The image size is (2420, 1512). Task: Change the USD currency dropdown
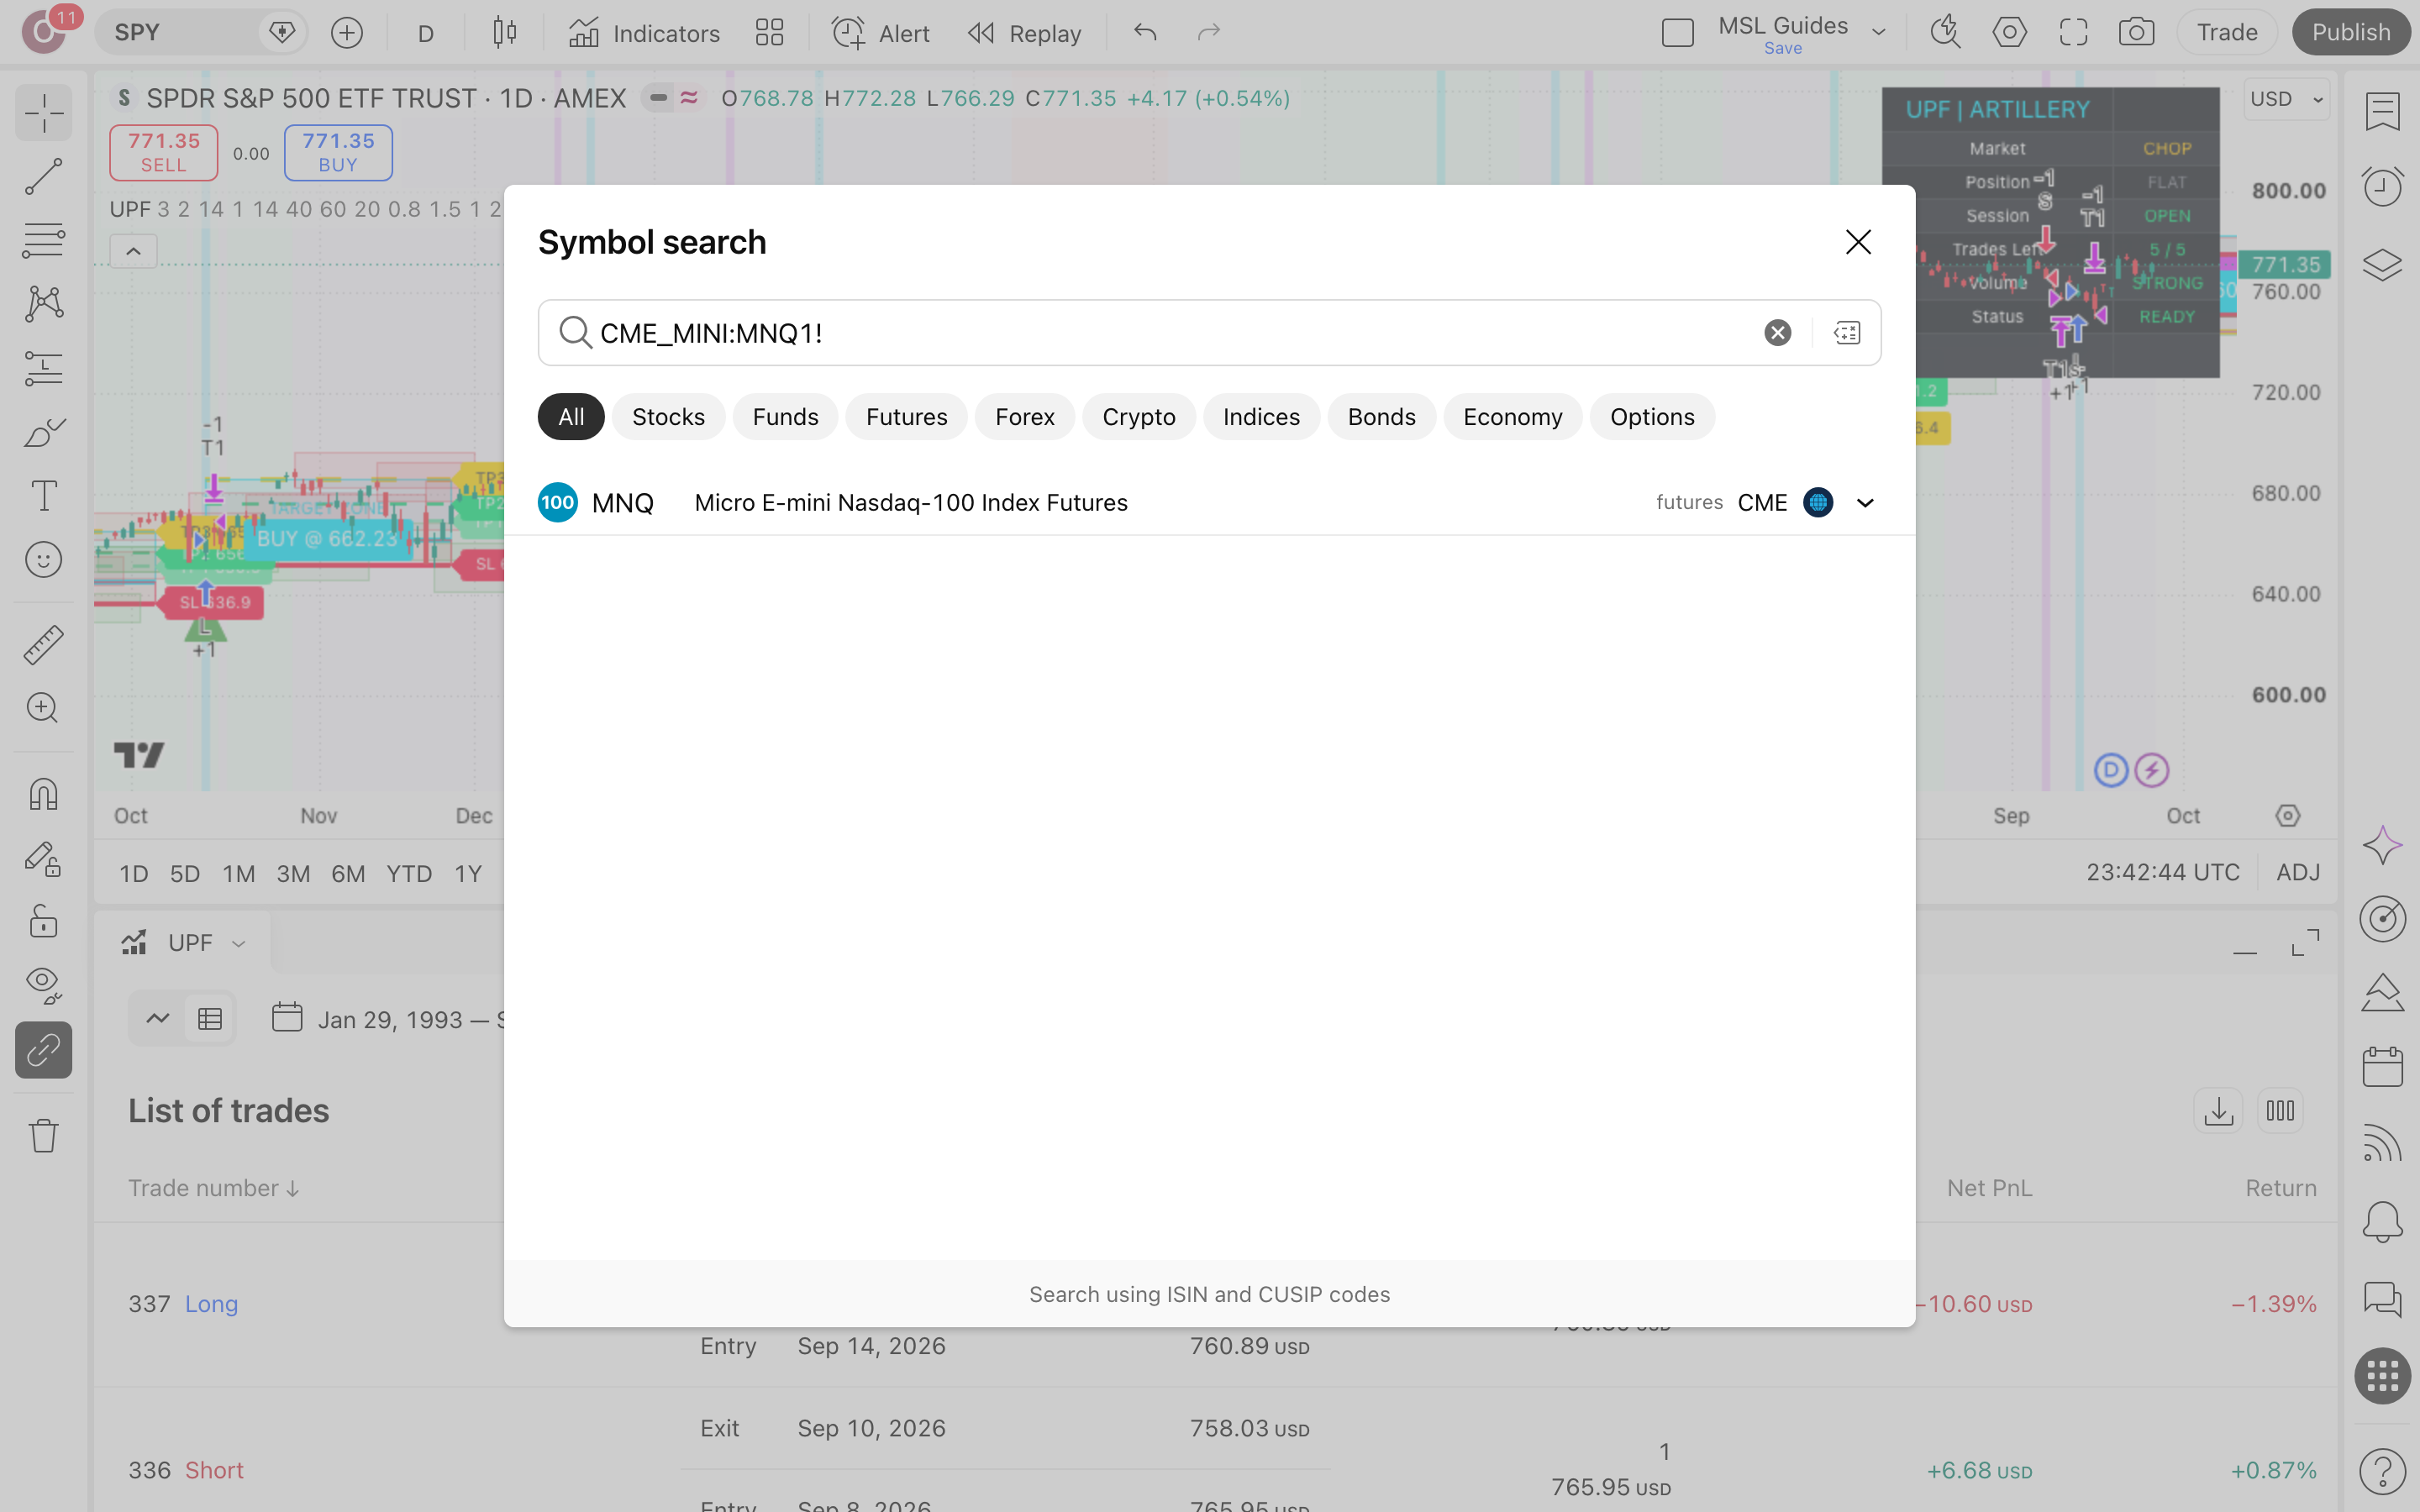click(x=2286, y=99)
